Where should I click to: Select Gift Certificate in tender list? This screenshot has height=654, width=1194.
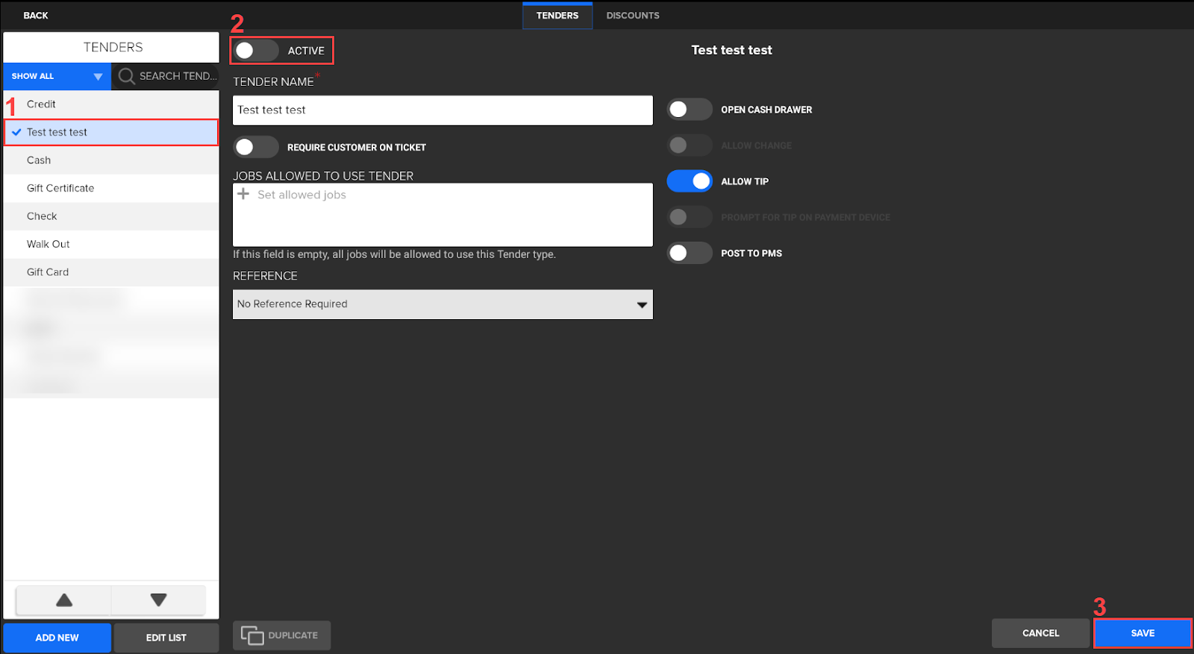(x=60, y=188)
